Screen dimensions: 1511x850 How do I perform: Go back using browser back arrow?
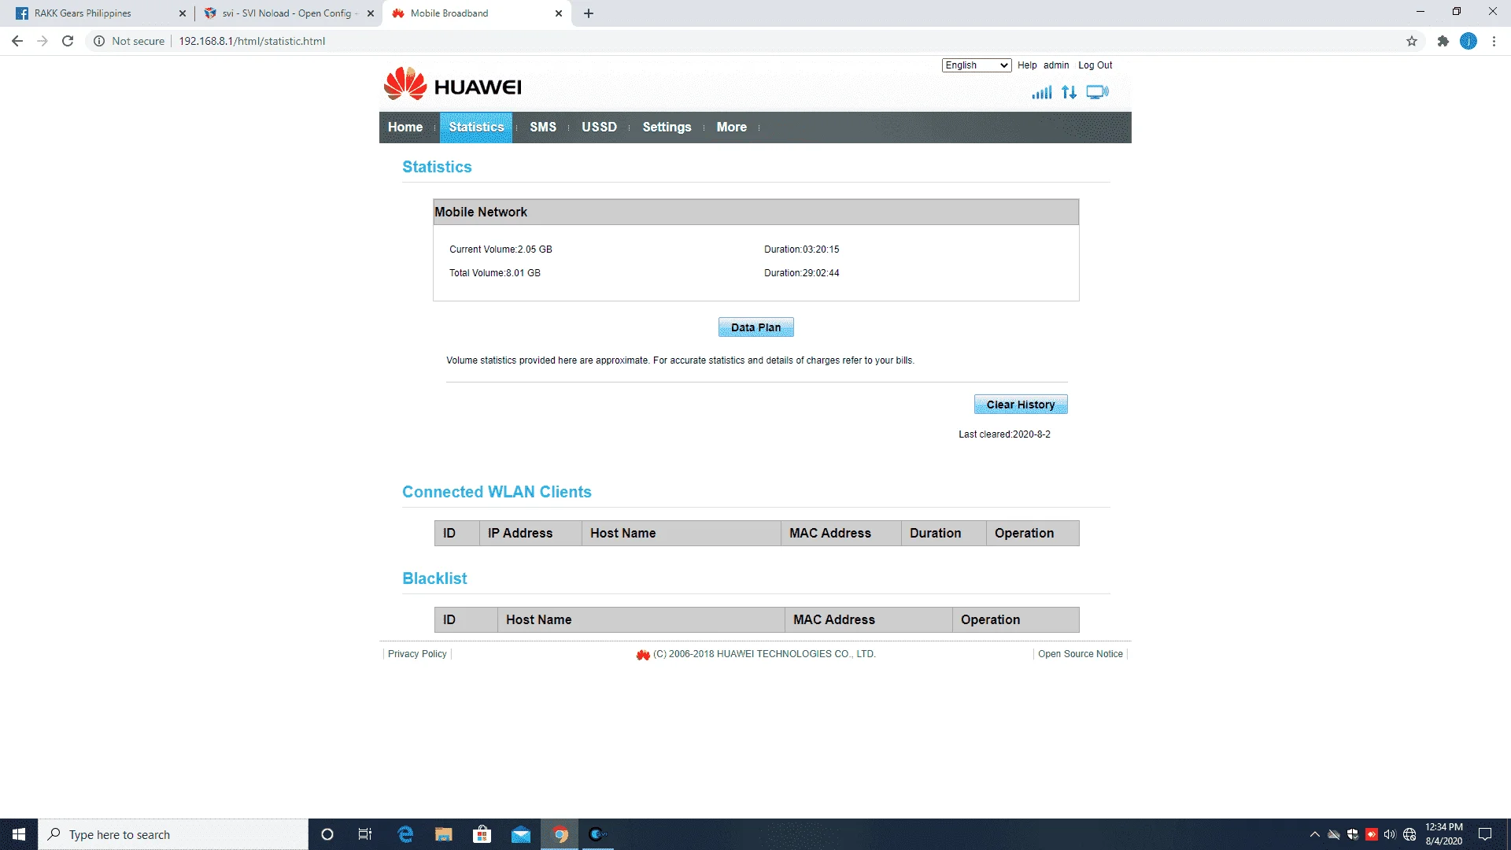(x=17, y=41)
